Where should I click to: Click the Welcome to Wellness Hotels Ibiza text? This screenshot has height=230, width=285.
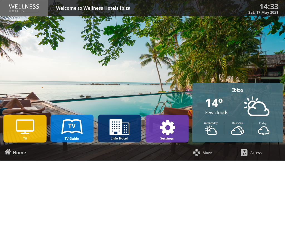[x=93, y=8]
